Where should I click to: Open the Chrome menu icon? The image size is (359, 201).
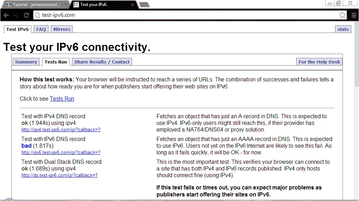[354, 15]
